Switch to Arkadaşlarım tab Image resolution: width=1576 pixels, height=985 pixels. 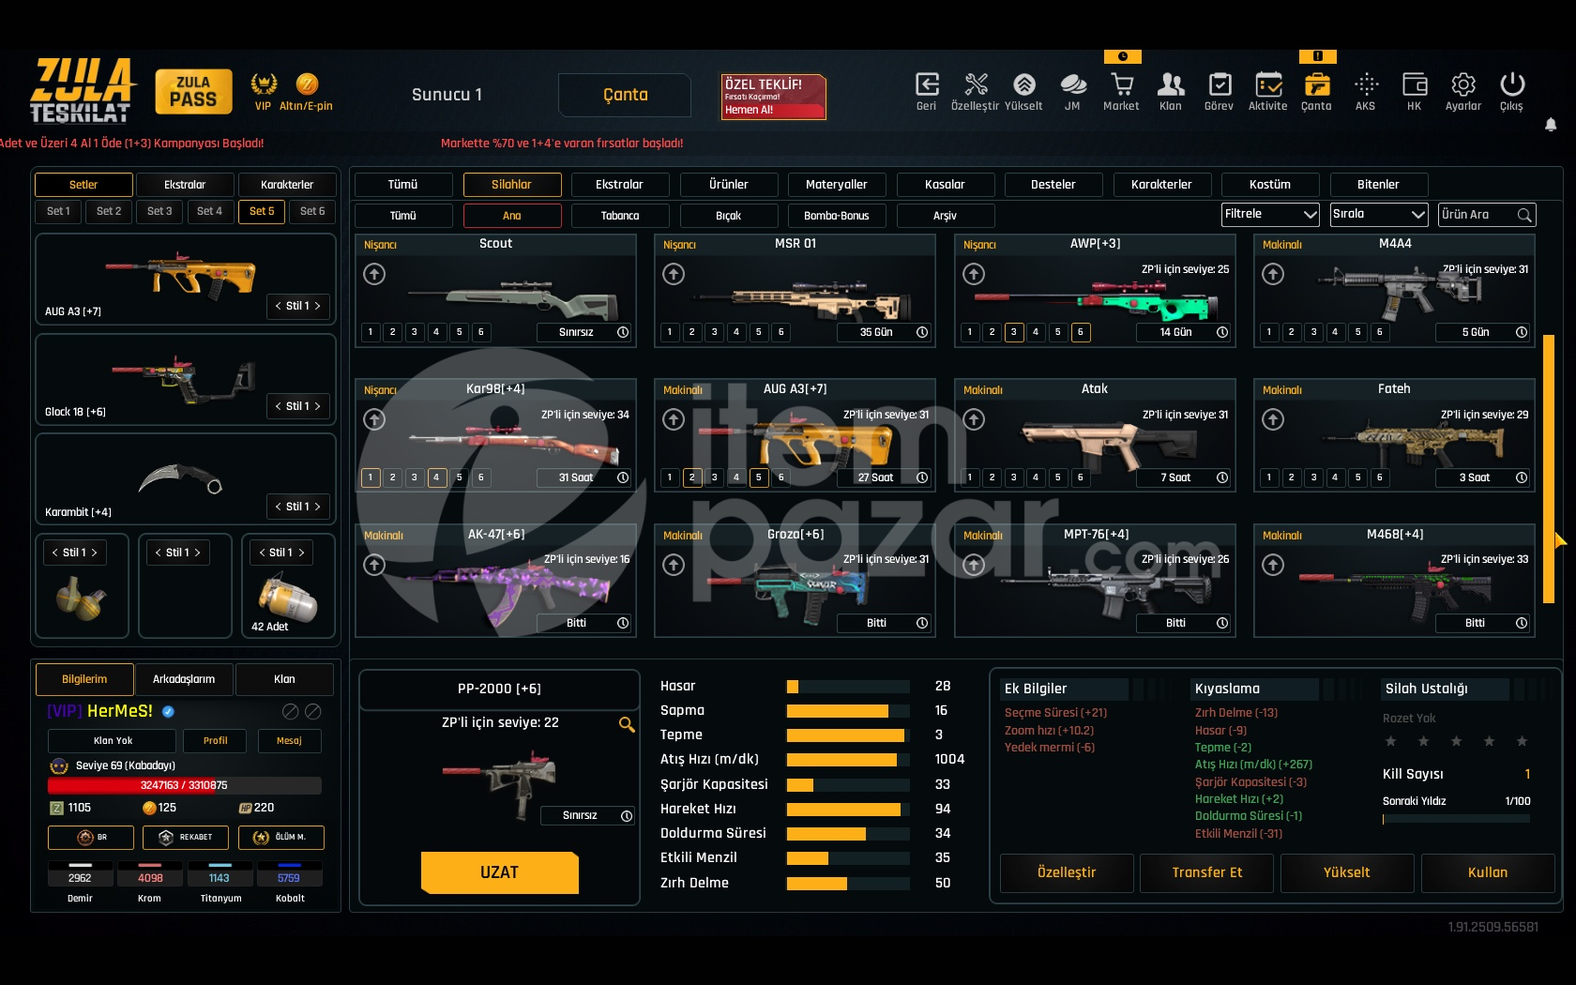tap(184, 679)
